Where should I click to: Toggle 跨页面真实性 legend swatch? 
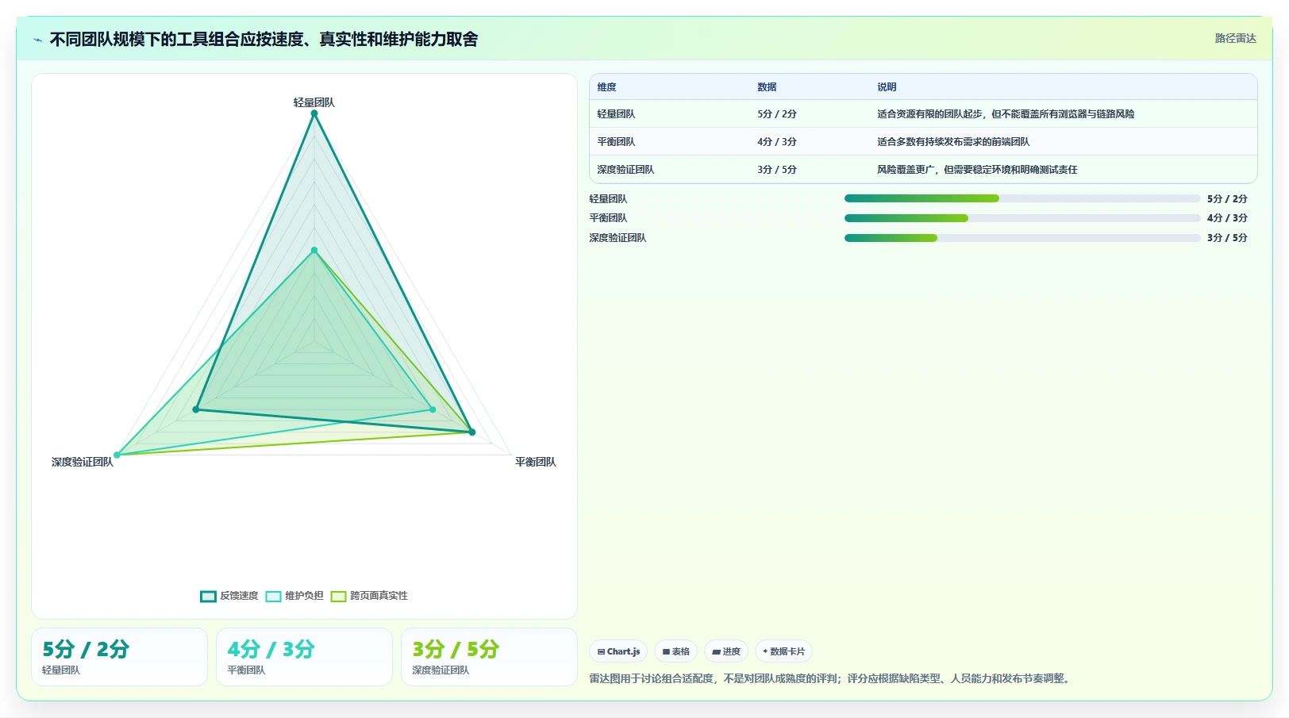338,596
